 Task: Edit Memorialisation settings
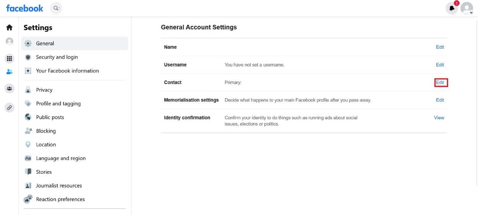click(x=440, y=100)
